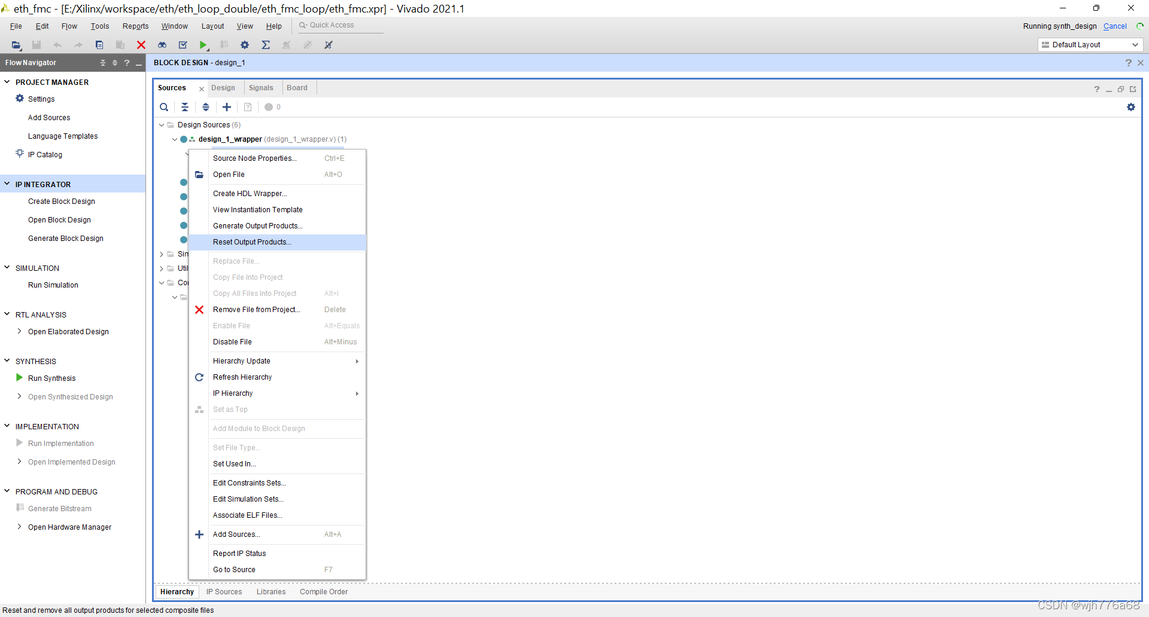The width and height of the screenshot is (1149, 617).
Task: Click Run Simulation in Flow Navigator
Action: tap(53, 285)
